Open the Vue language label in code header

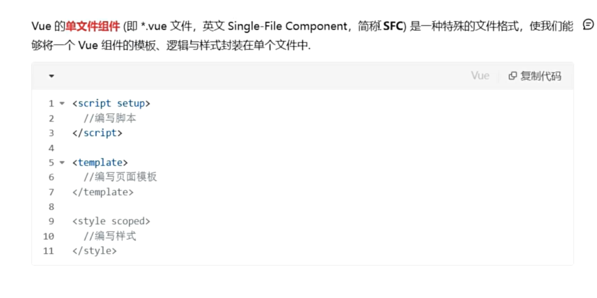click(480, 76)
